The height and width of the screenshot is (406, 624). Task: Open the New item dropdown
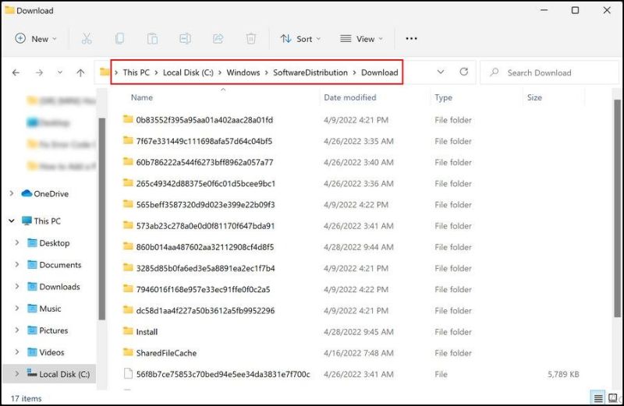(35, 38)
